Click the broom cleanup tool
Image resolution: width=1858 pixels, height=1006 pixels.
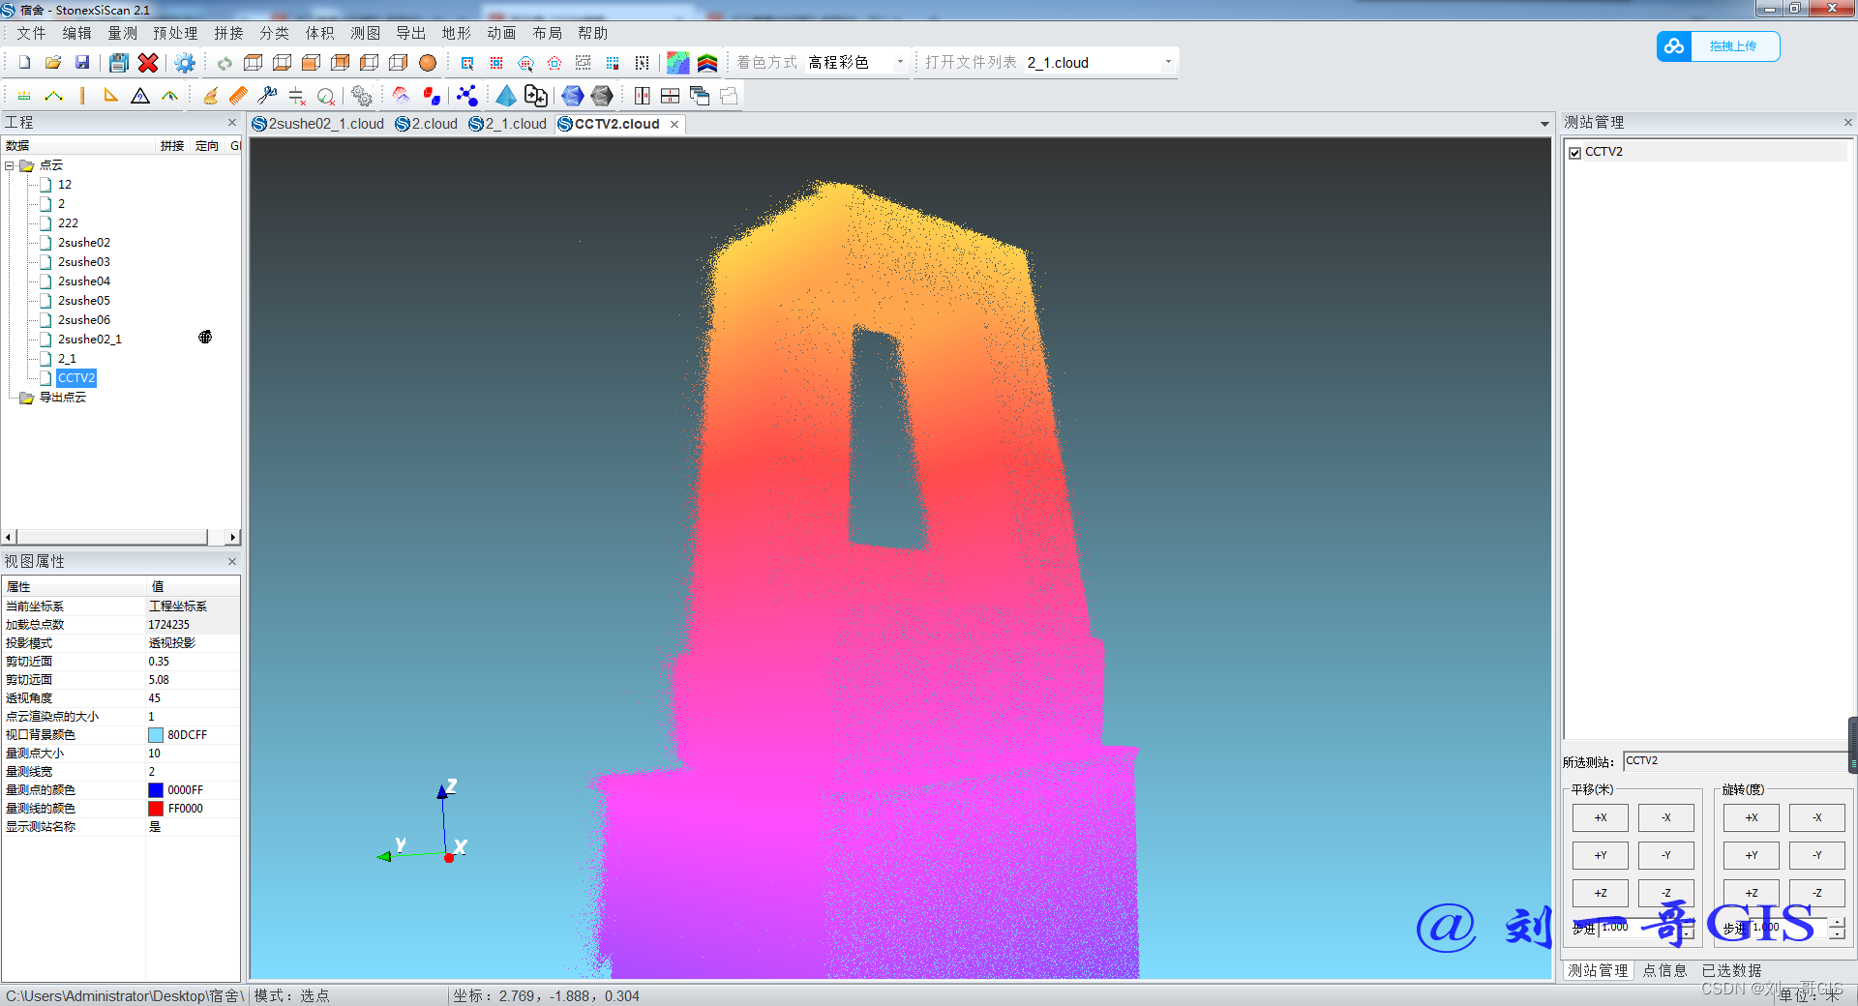pyautogui.click(x=210, y=96)
